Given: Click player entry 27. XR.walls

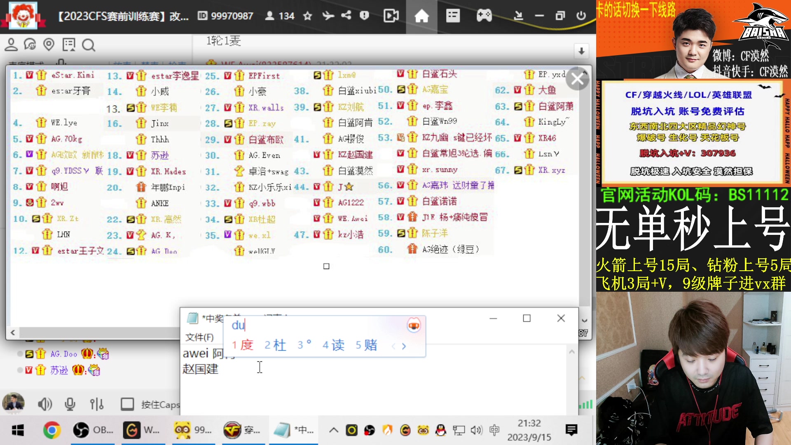Looking at the screenshot, I should pos(245,108).
